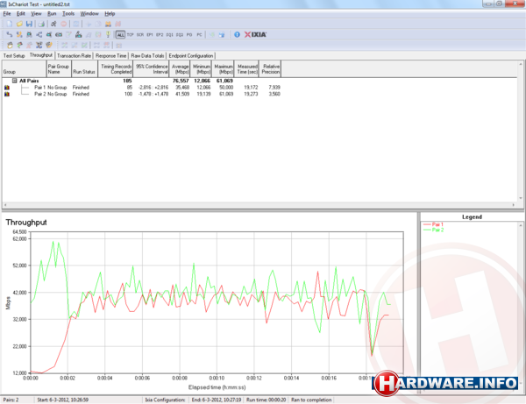Click the blue info icon beside the IXIA logo
The width and height of the screenshot is (526, 404).
point(234,34)
